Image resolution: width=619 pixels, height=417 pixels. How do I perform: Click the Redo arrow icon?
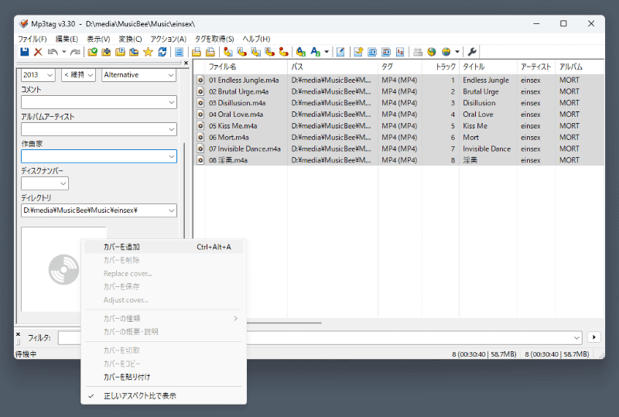click(75, 52)
